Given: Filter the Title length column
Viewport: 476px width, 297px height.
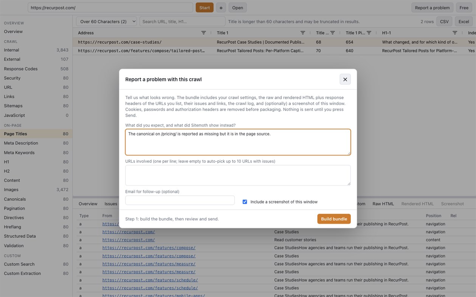Looking at the screenshot, I should click(332, 33).
